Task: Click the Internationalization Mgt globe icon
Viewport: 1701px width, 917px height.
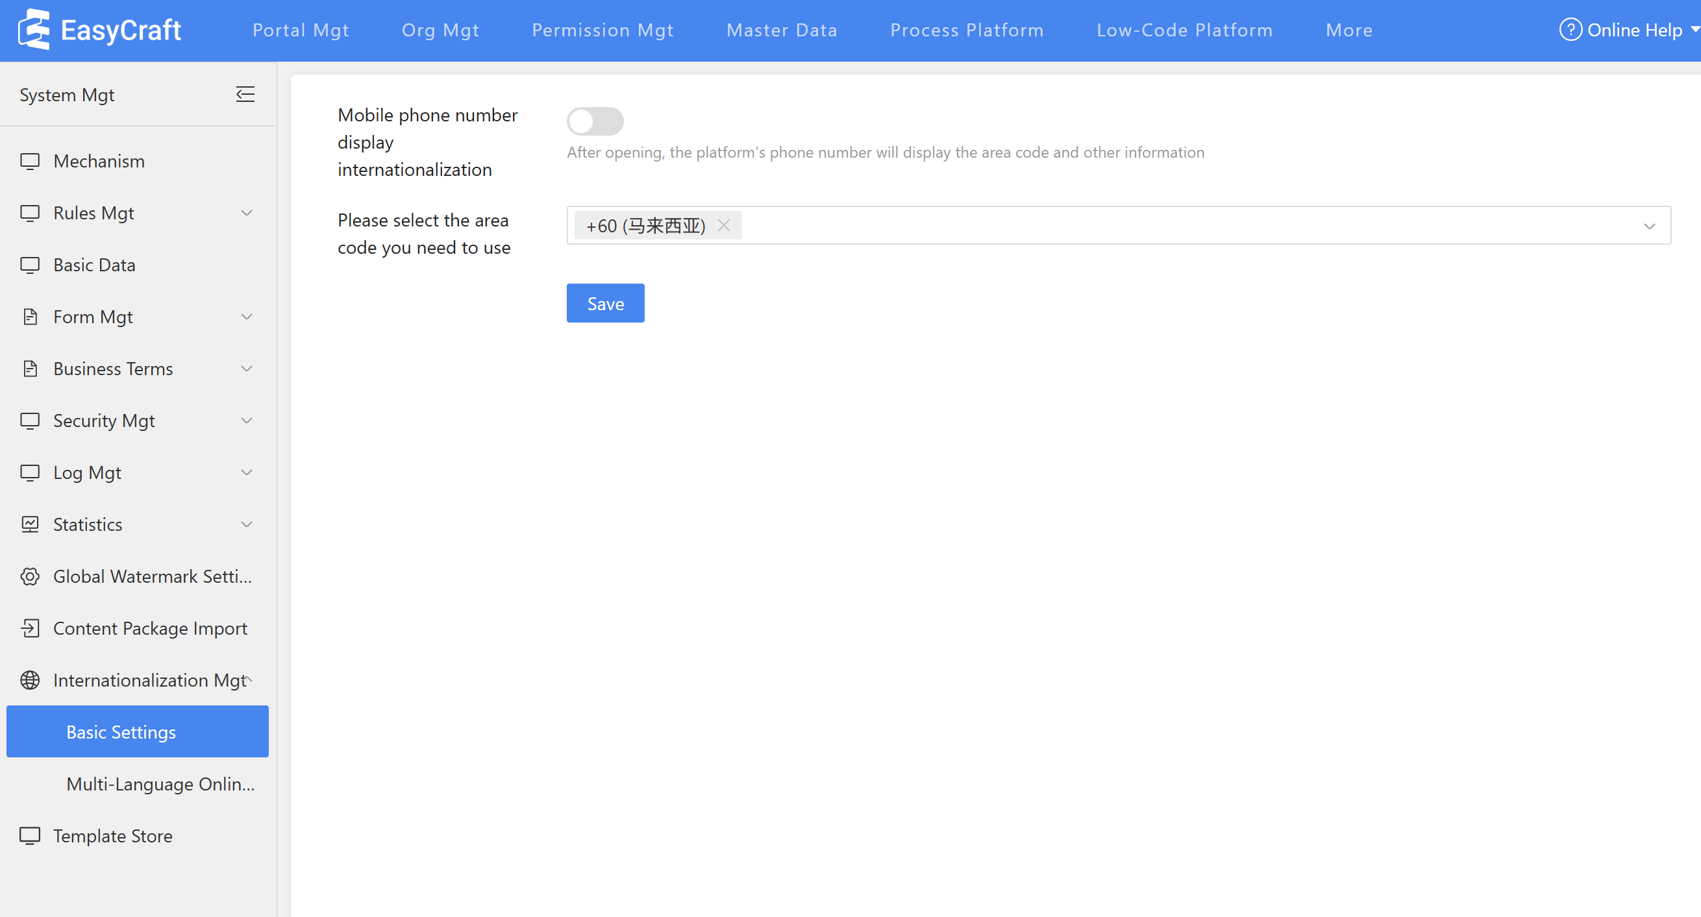Action: (x=30, y=680)
